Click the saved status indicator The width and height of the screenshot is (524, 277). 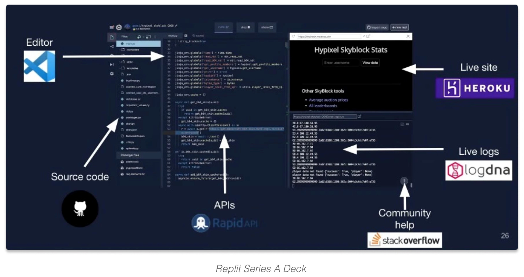click(x=198, y=36)
